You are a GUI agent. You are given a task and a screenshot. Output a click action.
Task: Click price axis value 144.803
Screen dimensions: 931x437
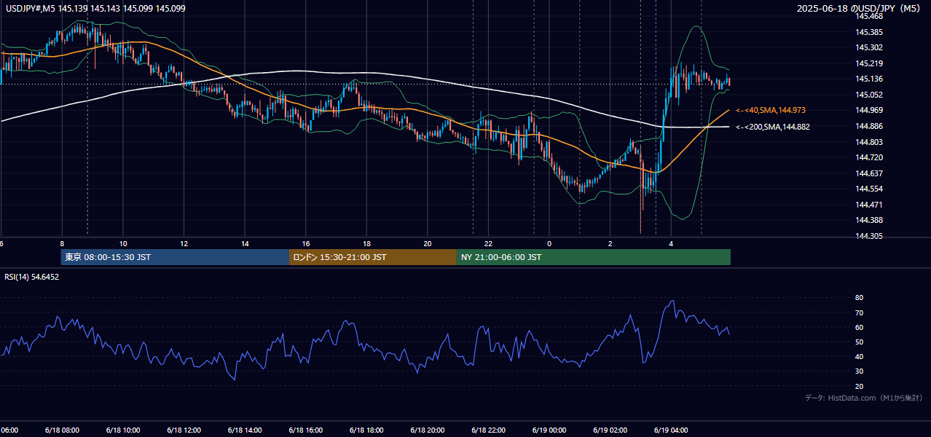point(868,142)
